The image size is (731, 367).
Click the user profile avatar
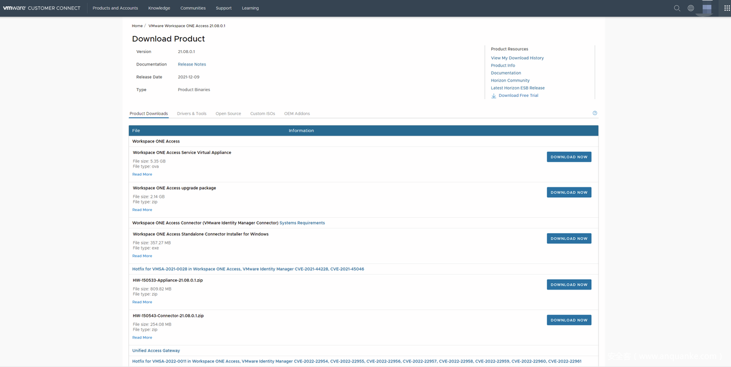coord(707,8)
